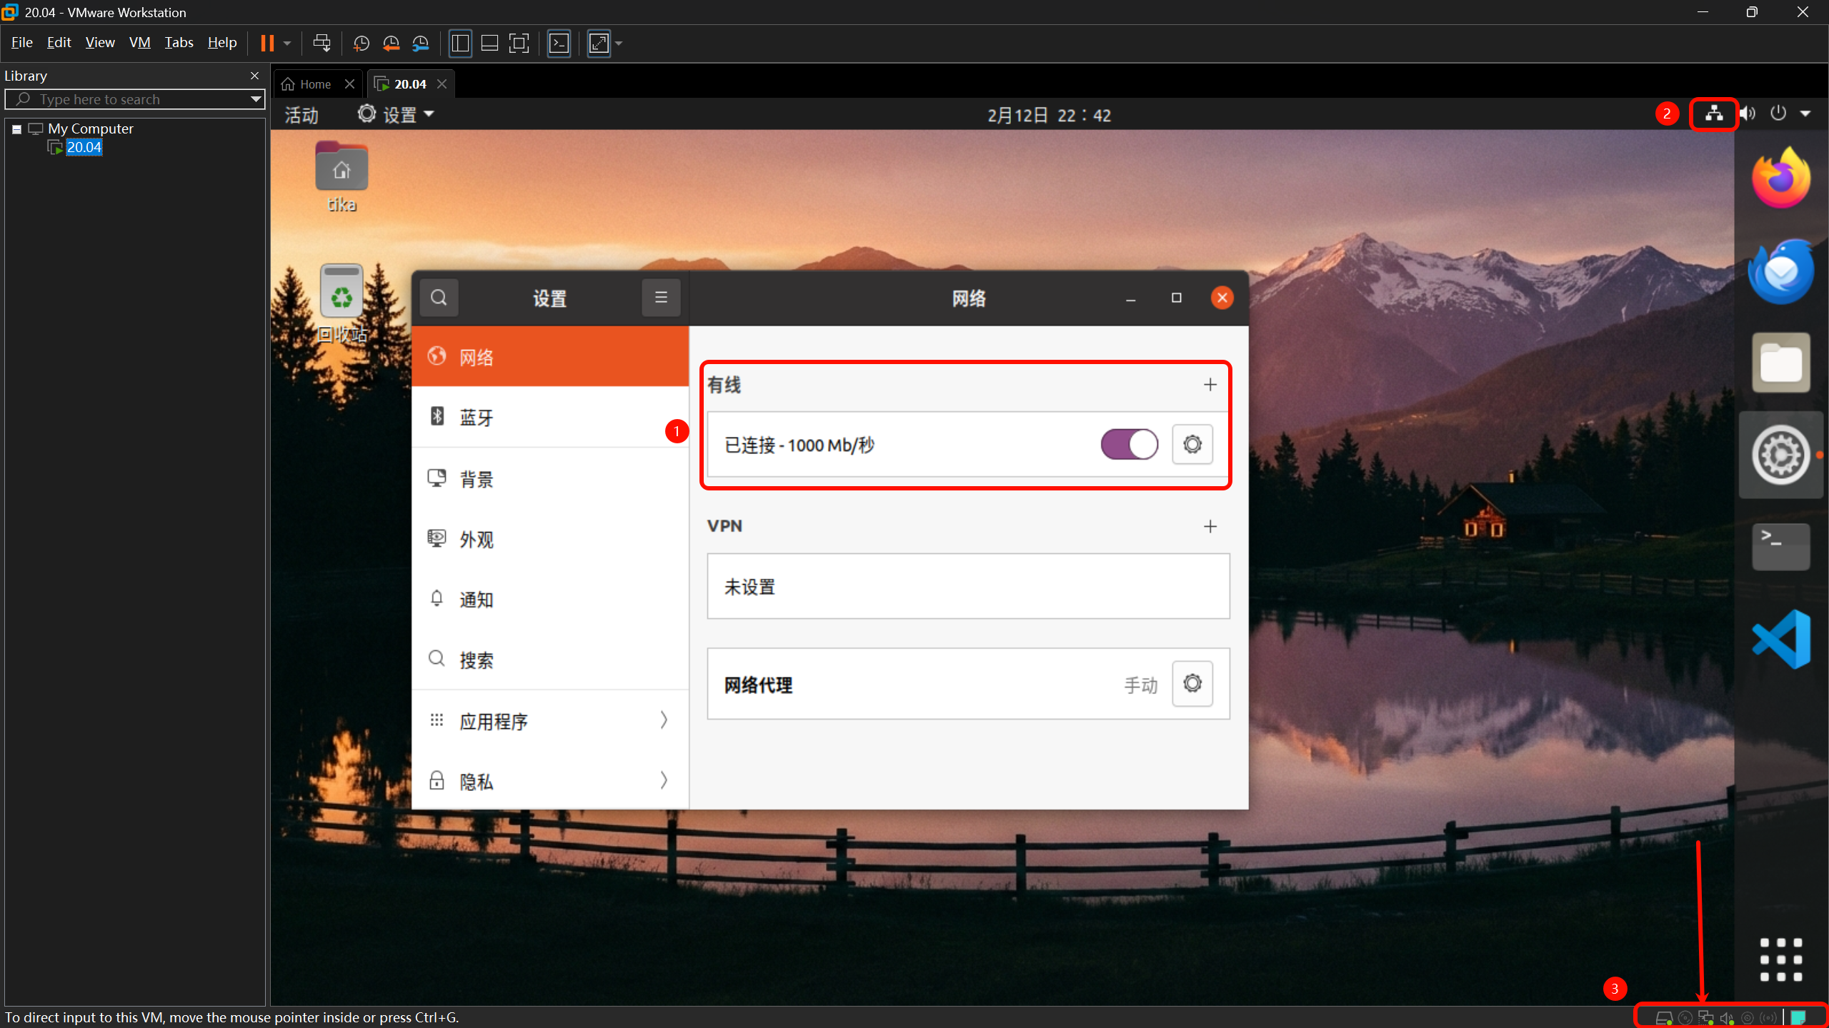Screen dimensions: 1829x1028
Task: Open the VM menu
Action: point(139,42)
